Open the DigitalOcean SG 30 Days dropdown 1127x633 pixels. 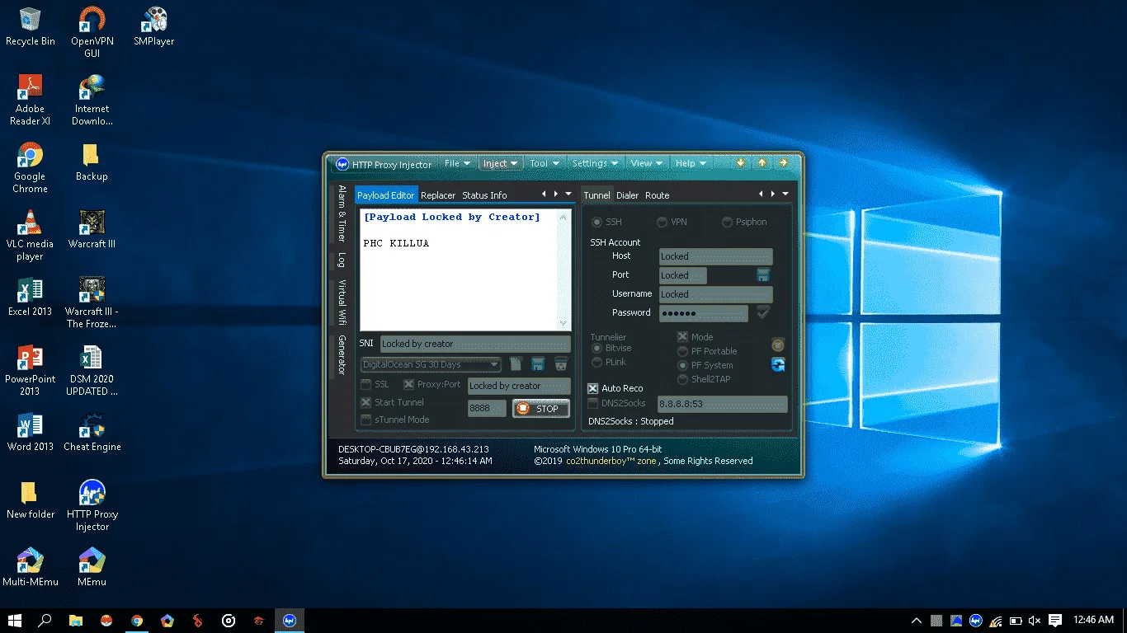(x=431, y=364)
